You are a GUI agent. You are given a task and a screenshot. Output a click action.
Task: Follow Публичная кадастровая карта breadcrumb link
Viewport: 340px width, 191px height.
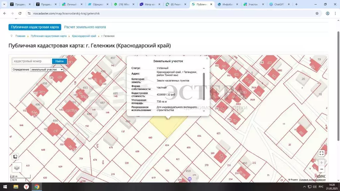click(x=48, y=36)
